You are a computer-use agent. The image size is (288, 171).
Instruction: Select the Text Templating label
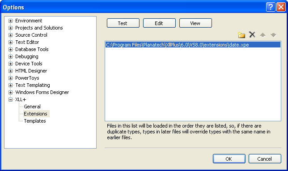pyautogui.click(x=33, y=85)
